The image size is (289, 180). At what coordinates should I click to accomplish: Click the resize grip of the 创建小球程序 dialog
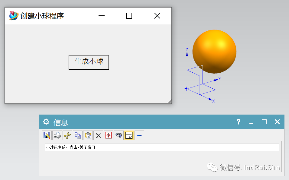tap(170, 101)
